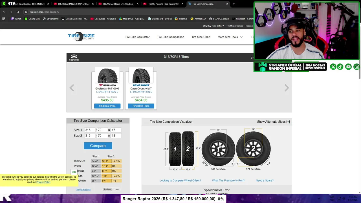Screen dimensions: 361x203
Task: Reload the tiresize.com page
Action: (x=18, y=12)
